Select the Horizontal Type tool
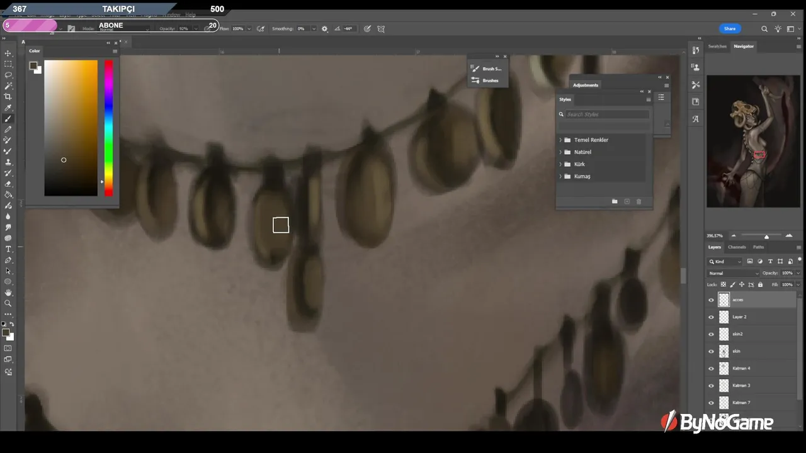This screenshot has height=453, width=806. click(x=8, y=249)
